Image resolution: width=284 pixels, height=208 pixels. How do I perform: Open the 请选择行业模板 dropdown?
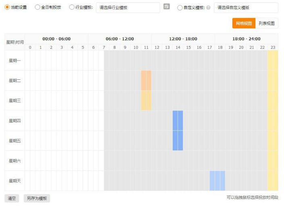[128, 7]
